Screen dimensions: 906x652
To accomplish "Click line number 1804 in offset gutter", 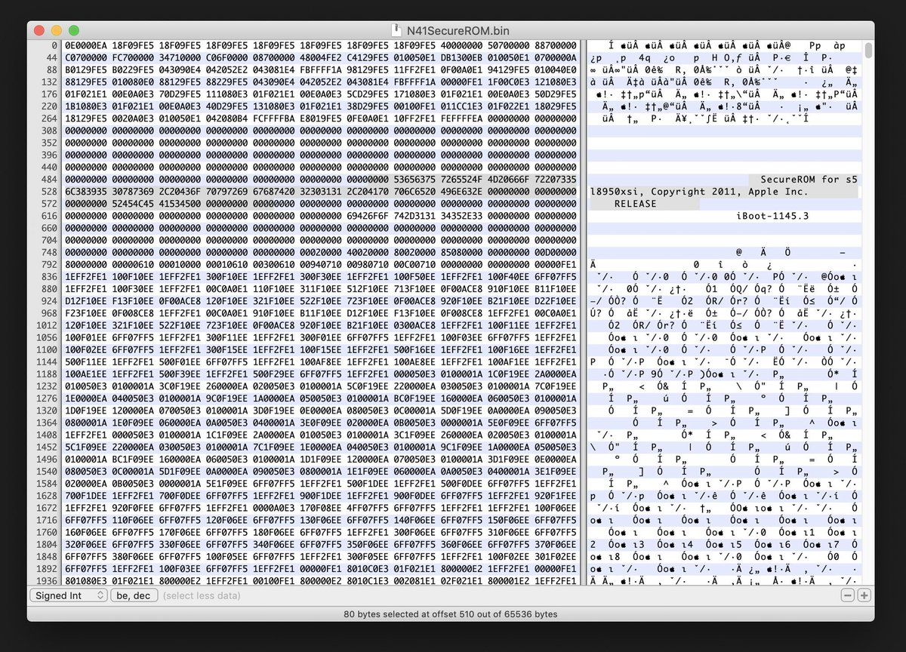I will (48, 543).
